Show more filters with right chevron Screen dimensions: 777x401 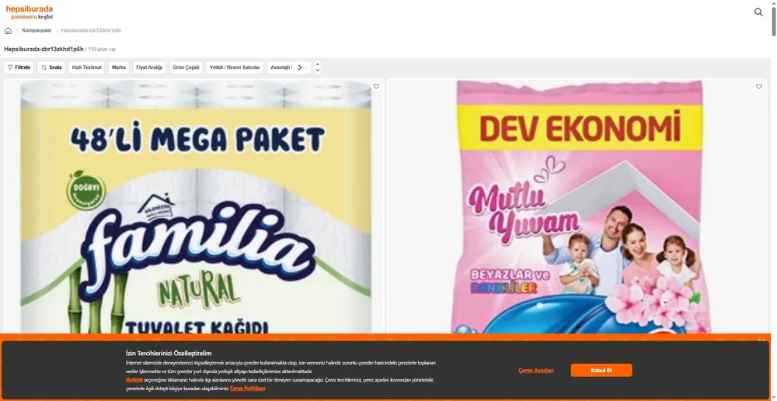(300, 67)
